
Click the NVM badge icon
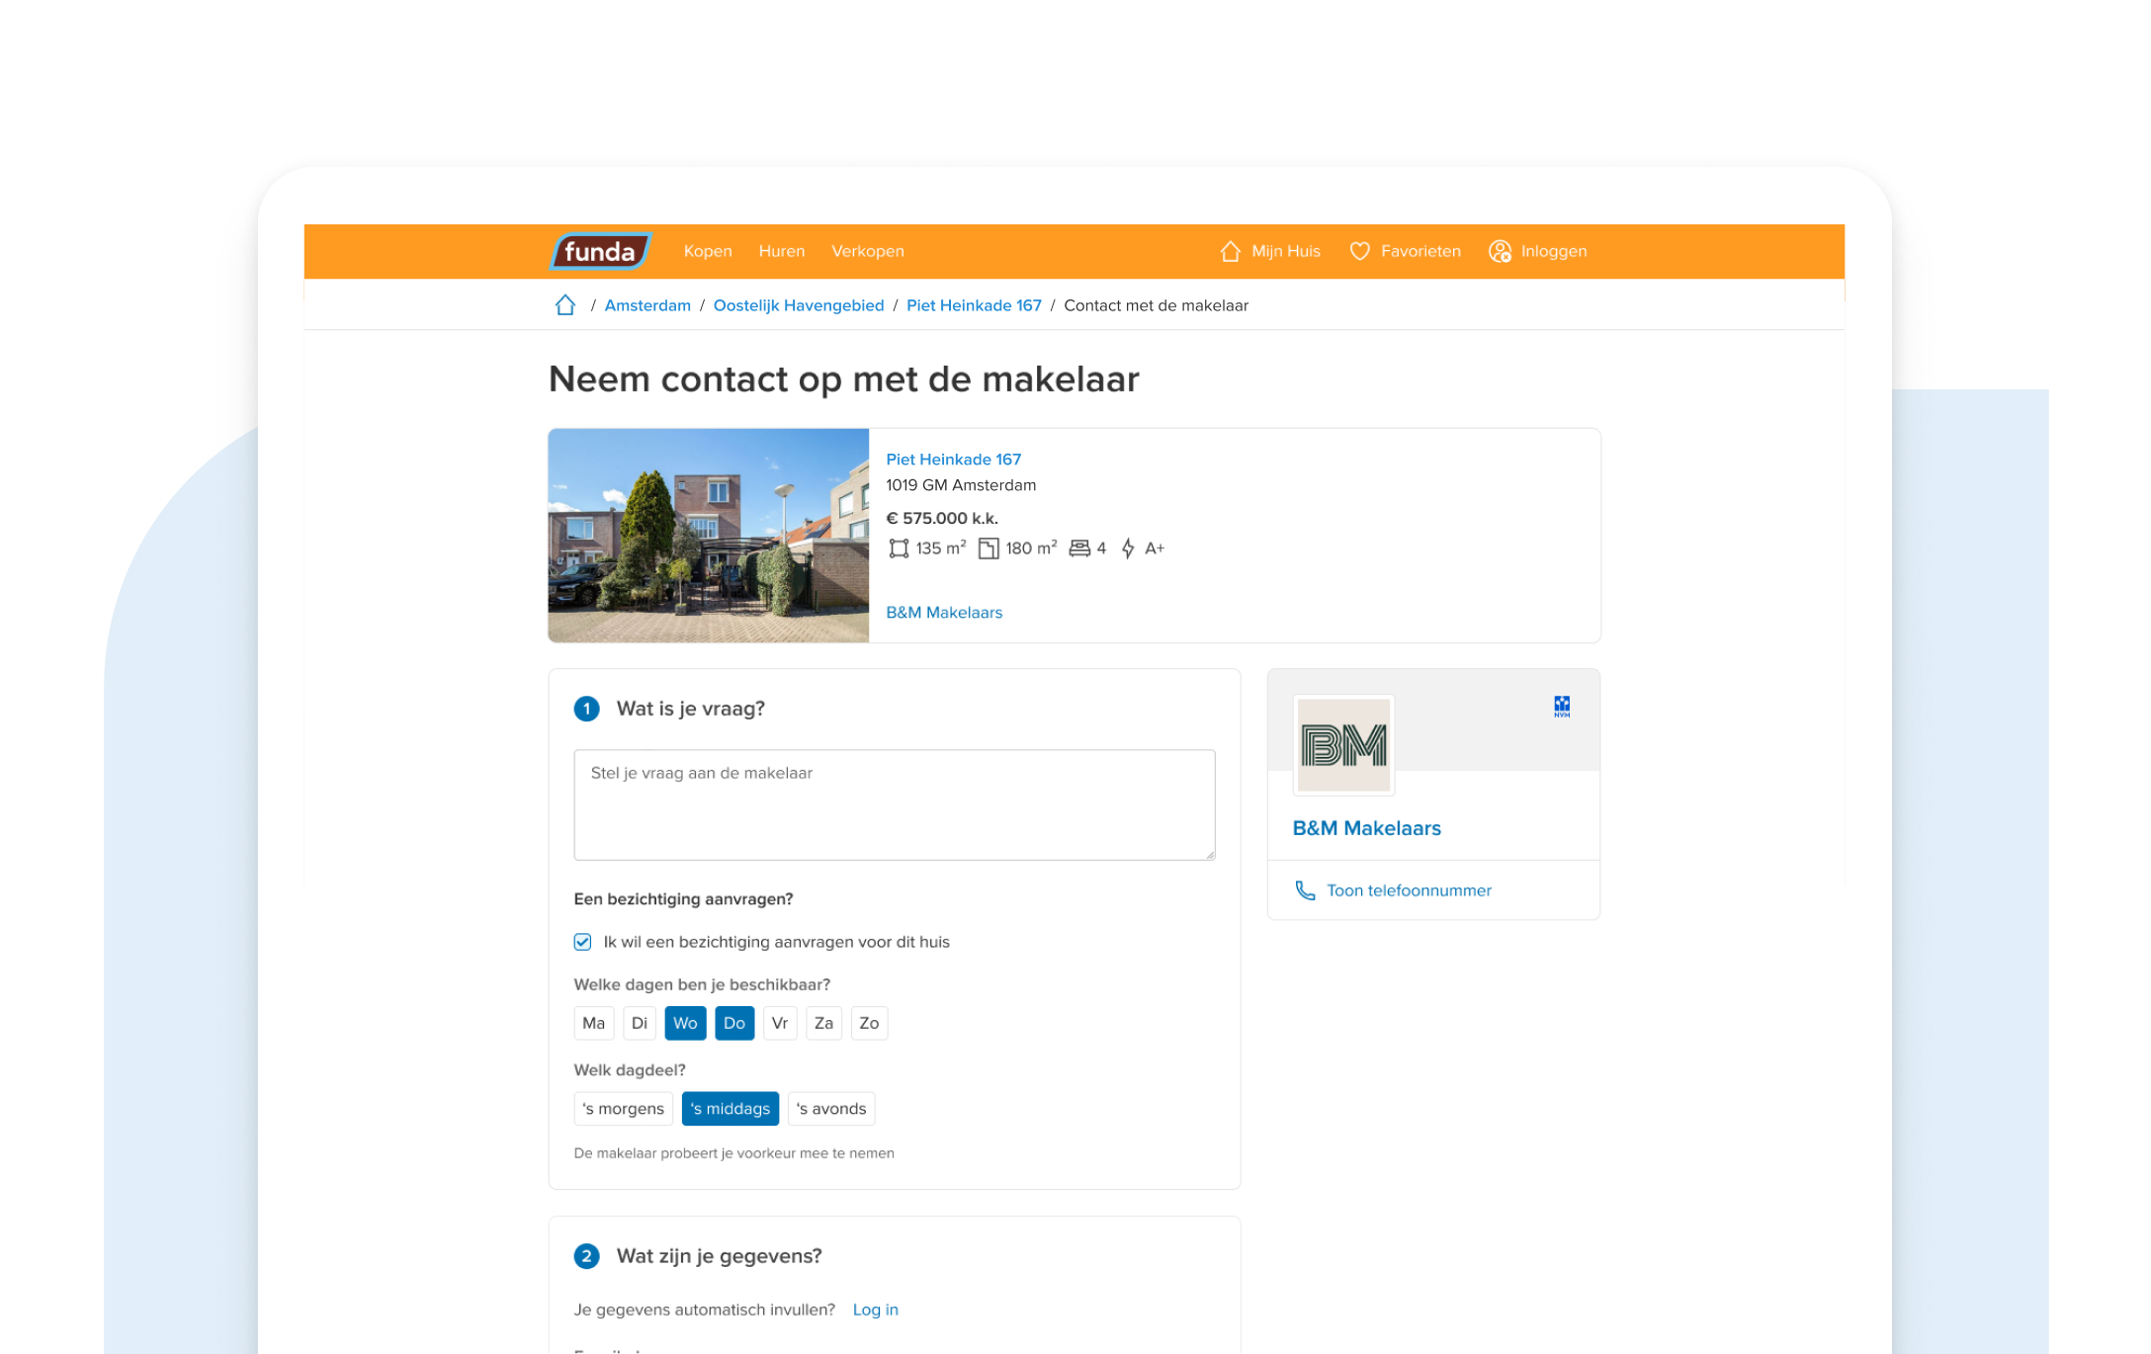1561,706
